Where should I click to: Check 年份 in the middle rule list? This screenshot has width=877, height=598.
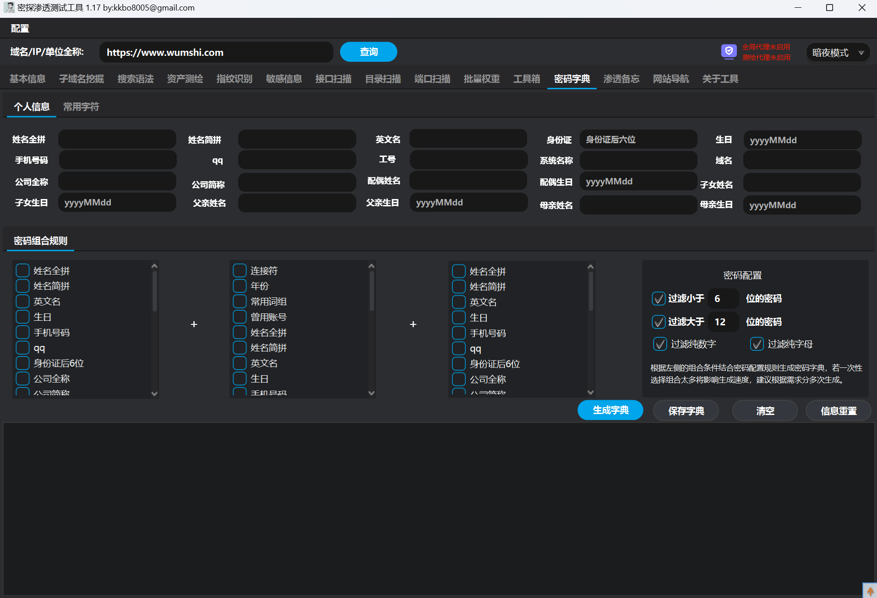[240, 286]
